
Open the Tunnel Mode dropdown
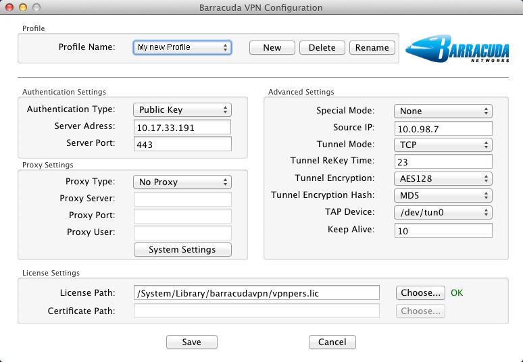(443, 145)
